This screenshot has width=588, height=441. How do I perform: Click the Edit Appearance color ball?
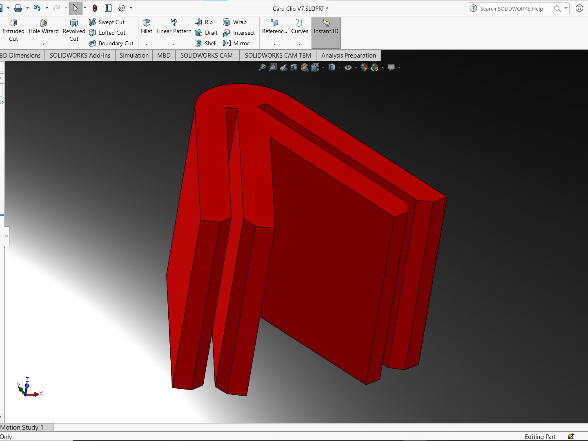coord(364,67)
